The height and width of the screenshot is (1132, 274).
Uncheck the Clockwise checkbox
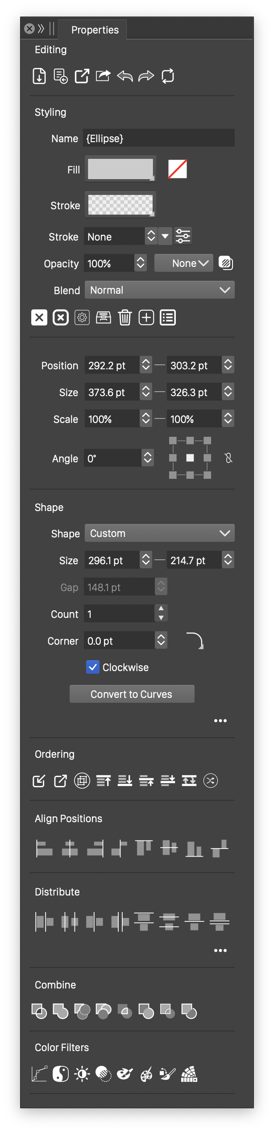click(93, 667)
